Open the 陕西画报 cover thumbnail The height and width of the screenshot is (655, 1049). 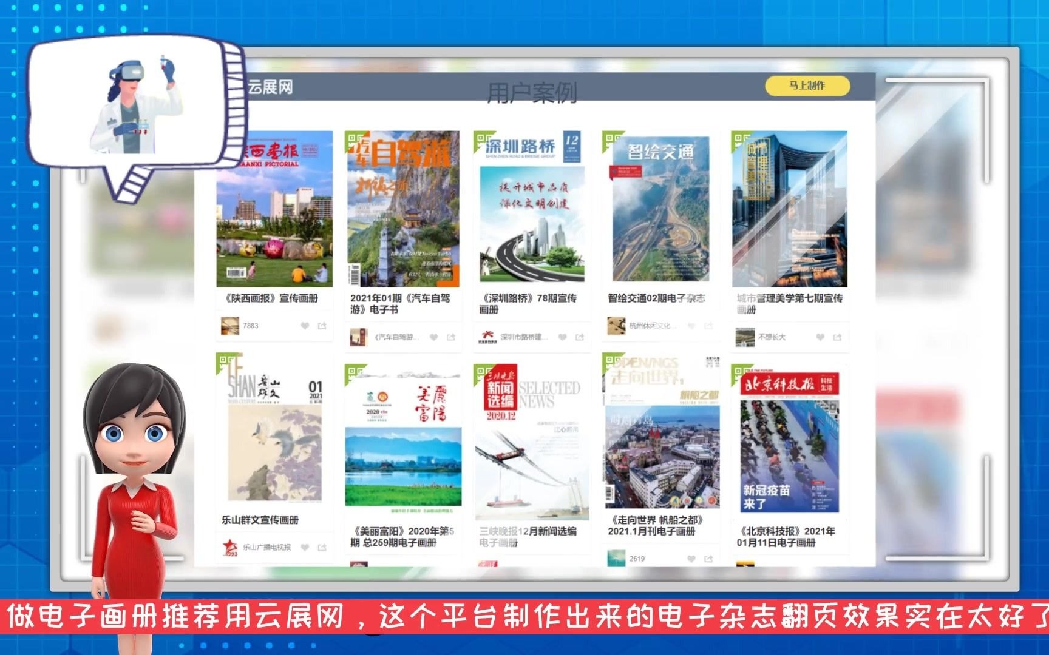click(274, 209)
